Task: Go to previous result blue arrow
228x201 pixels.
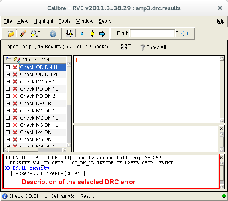Action: tap(83, 34)
